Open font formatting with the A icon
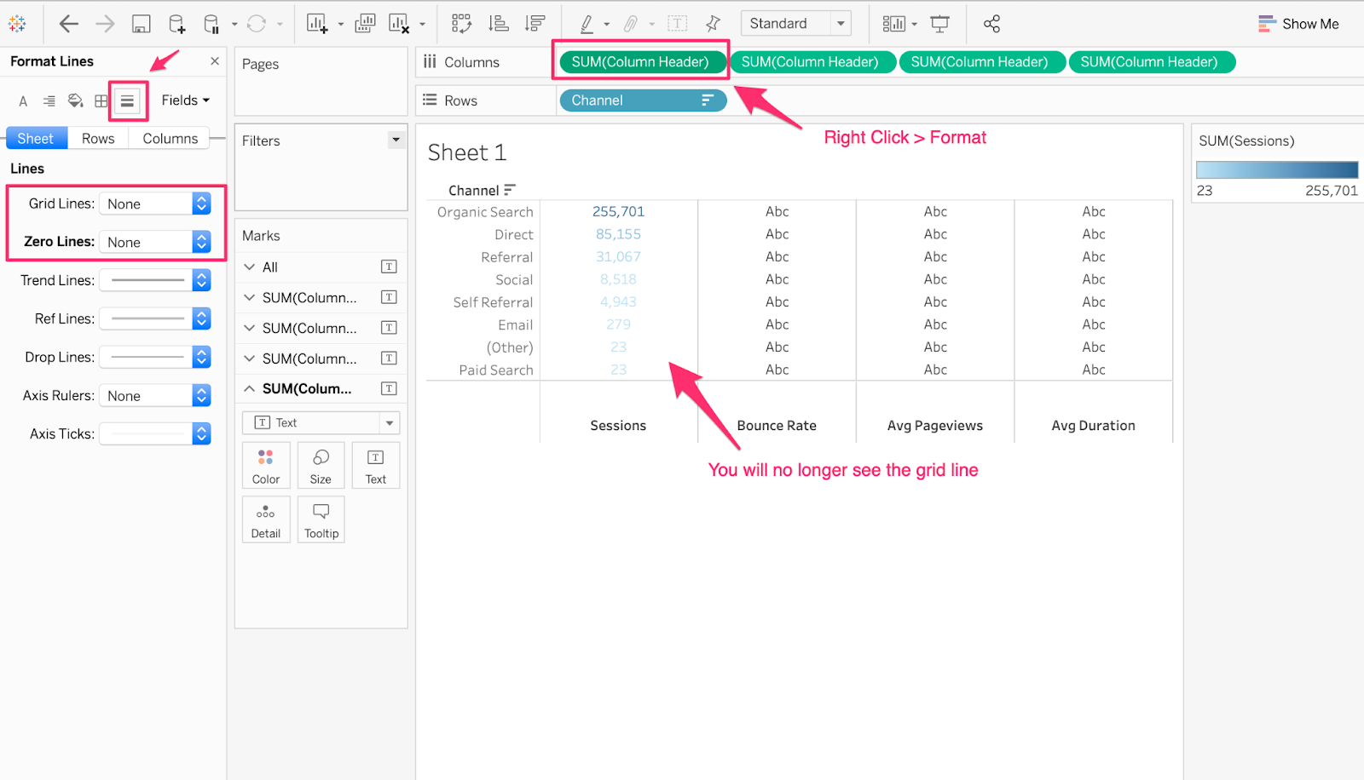Image resolution: width=1364 pixels, height=780 pixels. coord(22,100)
